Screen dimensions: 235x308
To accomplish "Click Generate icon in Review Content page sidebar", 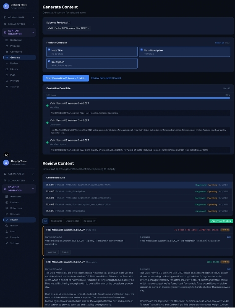I will click(x=7, y=214).
